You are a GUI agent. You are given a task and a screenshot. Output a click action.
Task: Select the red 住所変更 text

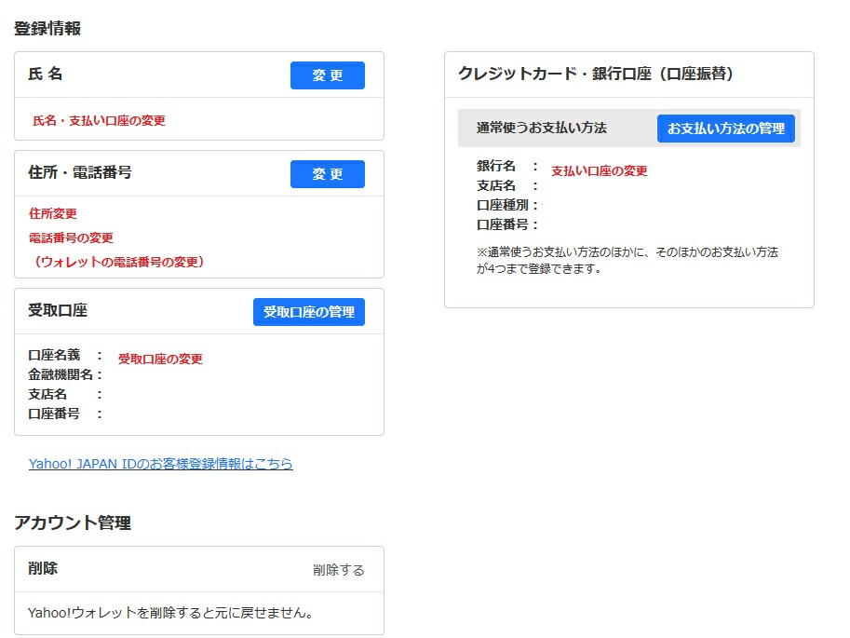(x=53, y=213)
